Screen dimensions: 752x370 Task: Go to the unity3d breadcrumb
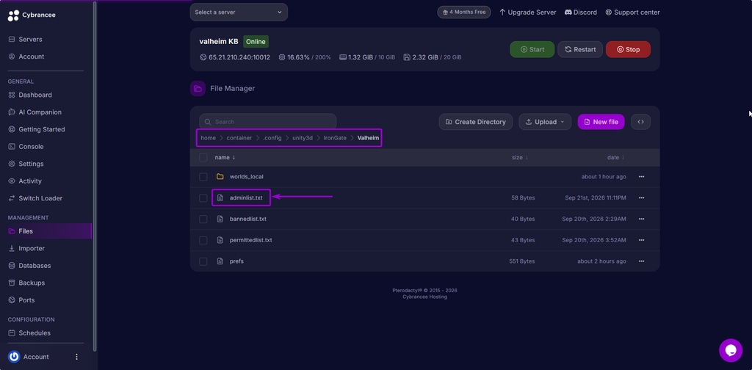pos(302,138)
